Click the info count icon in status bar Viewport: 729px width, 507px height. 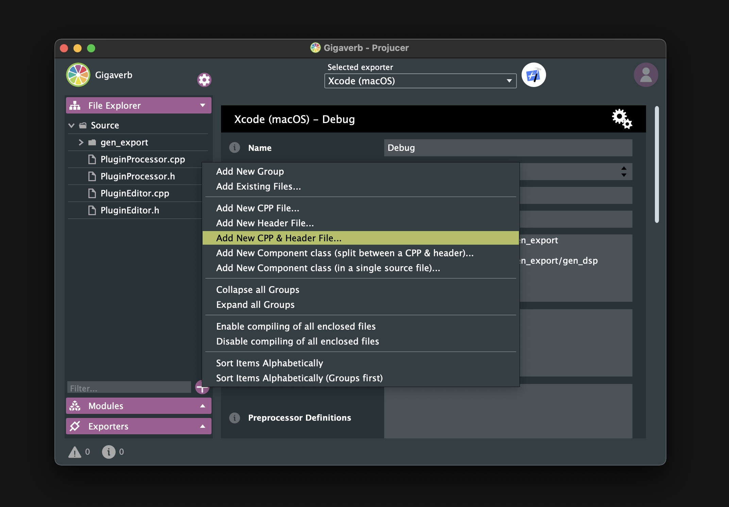pyautogui.click(x=109, y=452)
